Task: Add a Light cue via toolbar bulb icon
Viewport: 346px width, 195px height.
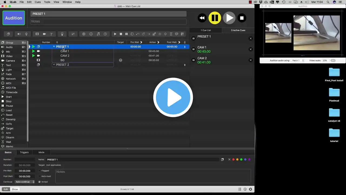Action: 62,34
